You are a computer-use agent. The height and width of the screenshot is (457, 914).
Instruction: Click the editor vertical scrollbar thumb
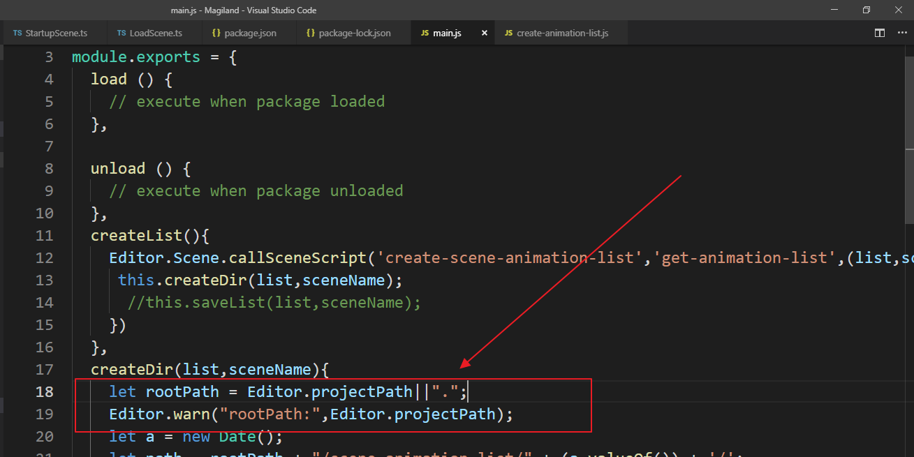pos(909,98)
